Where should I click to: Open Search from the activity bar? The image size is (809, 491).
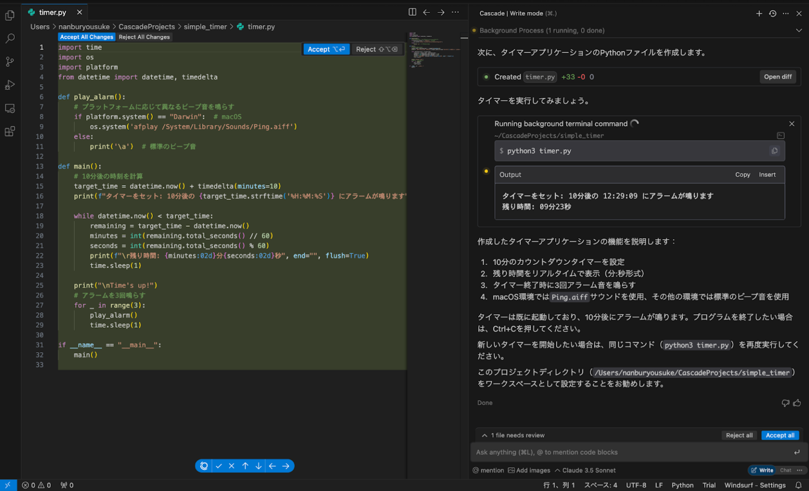coord(9,38)
